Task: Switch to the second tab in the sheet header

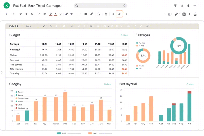Action: (28, 26)
